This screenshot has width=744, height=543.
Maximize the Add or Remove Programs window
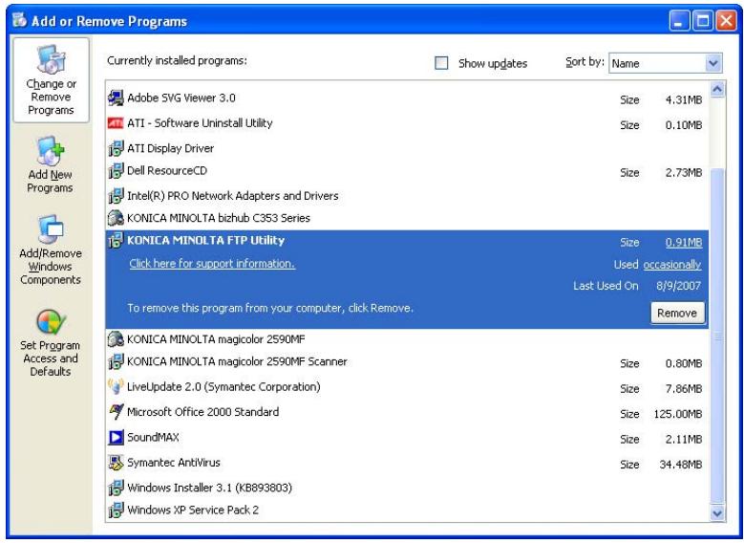(x=703, y=21)
